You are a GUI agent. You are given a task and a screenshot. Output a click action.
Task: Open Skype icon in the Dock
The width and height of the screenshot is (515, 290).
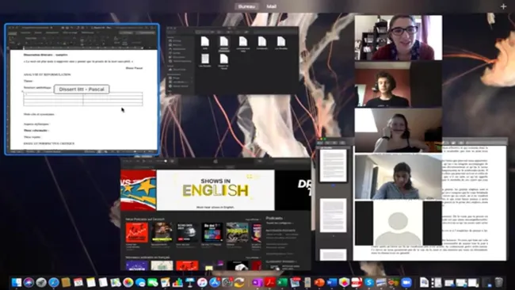tap(369, 282)
